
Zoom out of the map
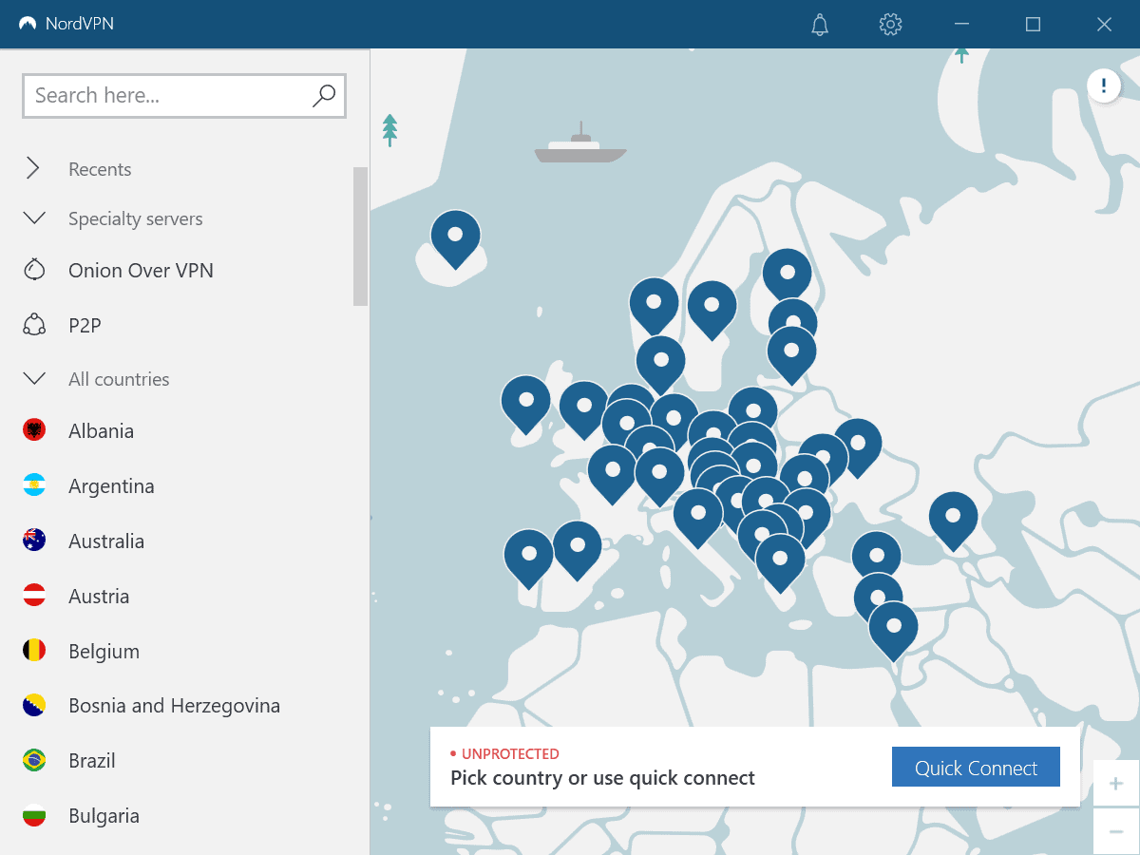coord(1115,830)
